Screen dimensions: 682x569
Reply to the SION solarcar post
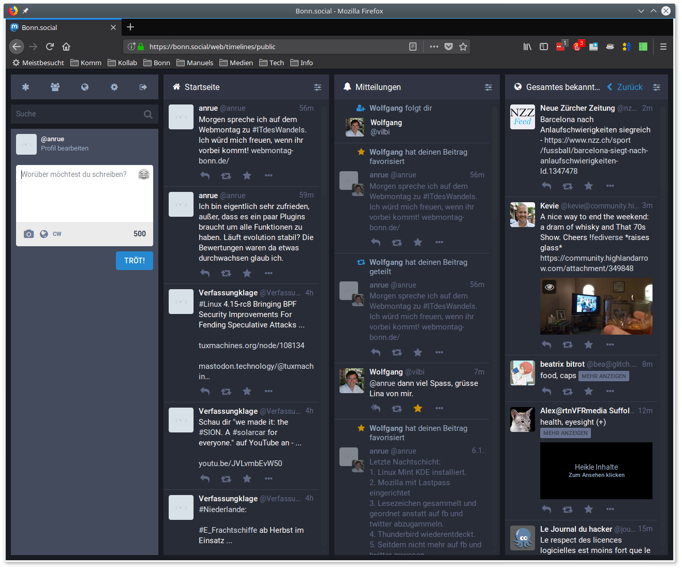point(205,478)
